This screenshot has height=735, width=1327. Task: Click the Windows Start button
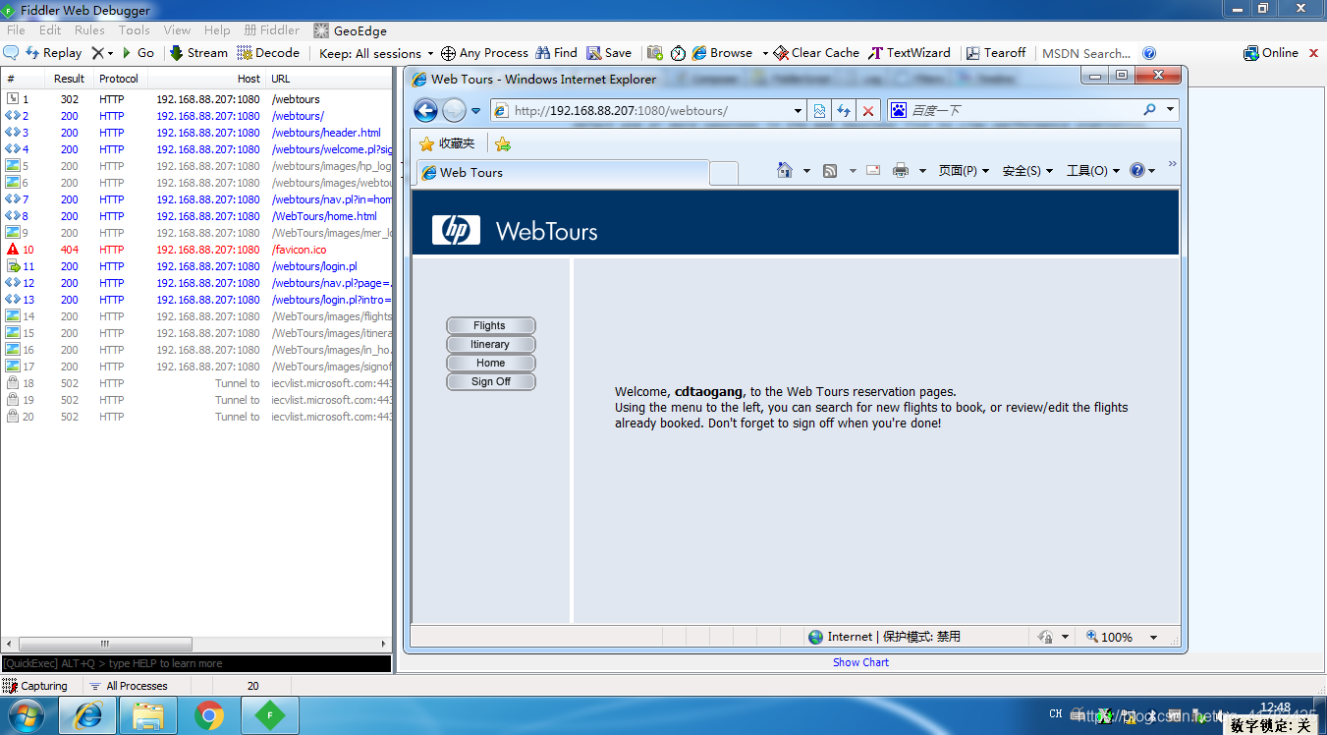tap(27, 715)
